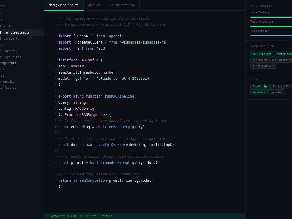Select the Zod Validation pattern tag
The height and width of the screenshot is (219, 292).
(281, 60)
